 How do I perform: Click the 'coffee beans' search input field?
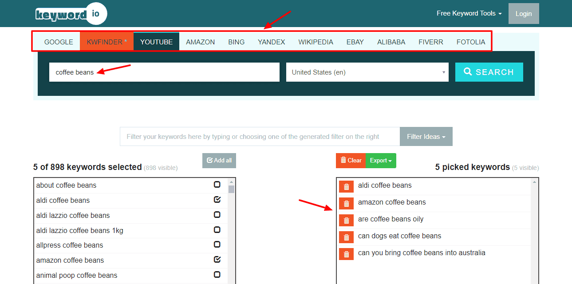coord(164,72)
